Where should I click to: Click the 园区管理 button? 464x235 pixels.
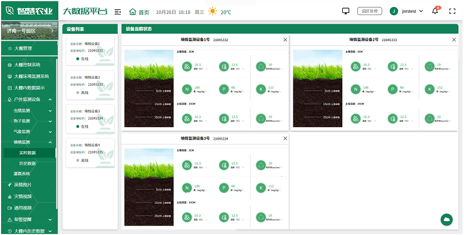(369, 11)
